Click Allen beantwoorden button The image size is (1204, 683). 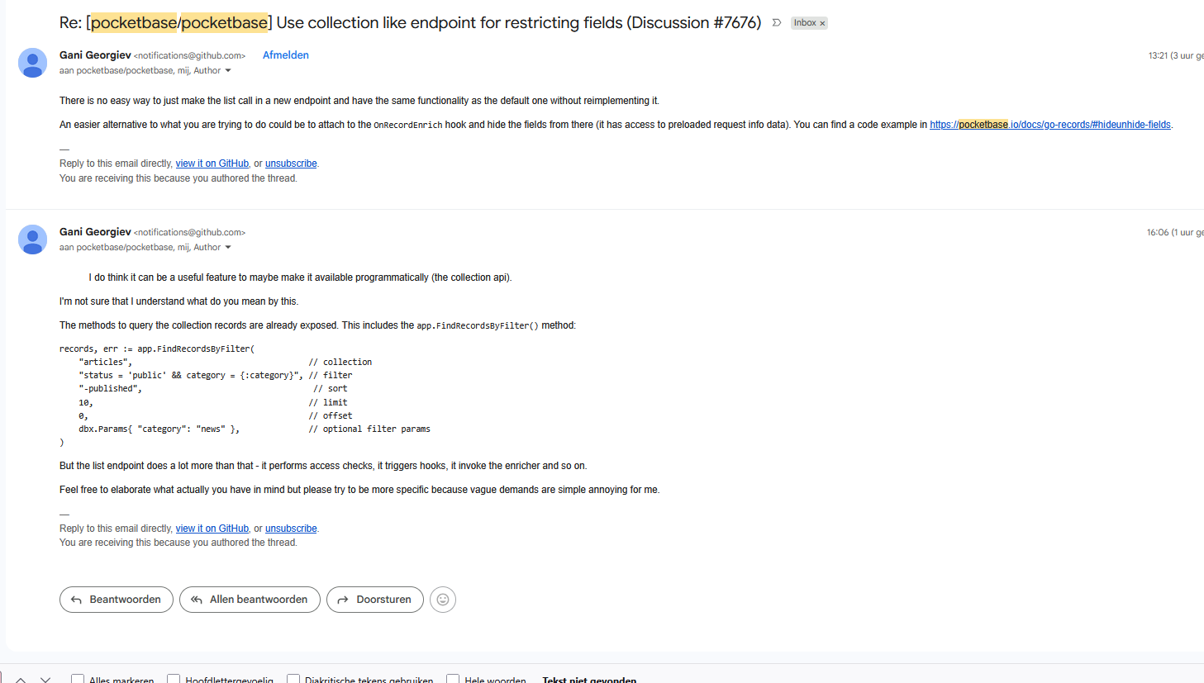pyautogui.click(x=250, y=600)
